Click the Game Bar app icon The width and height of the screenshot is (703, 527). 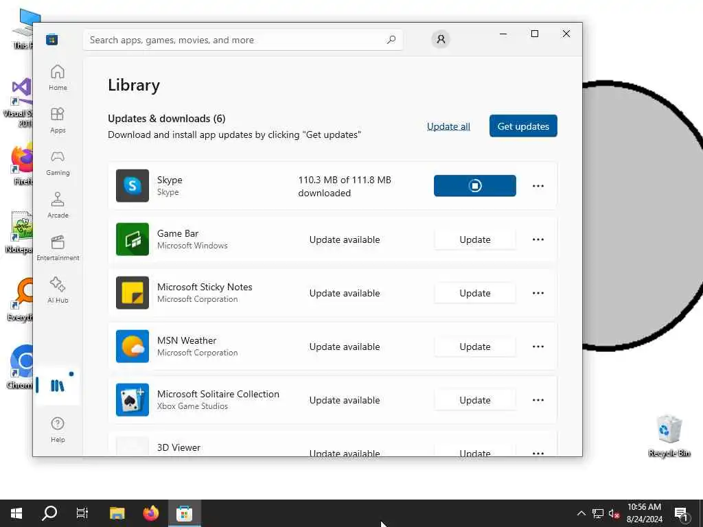(x=132, y=239)
